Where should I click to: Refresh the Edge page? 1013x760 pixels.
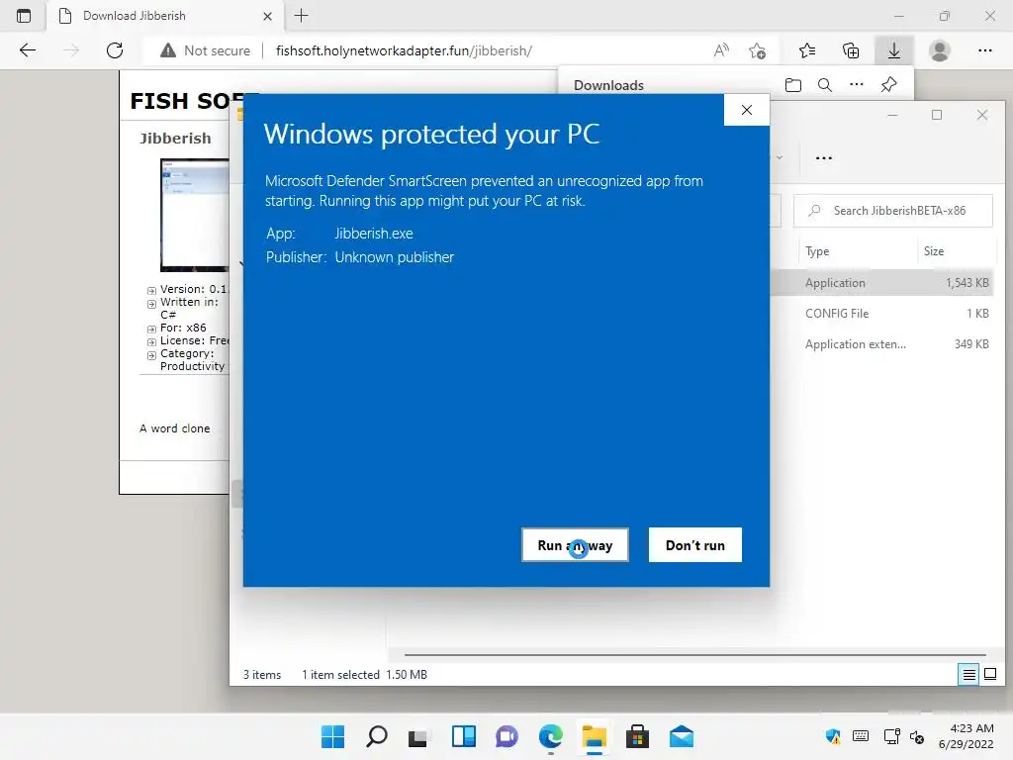[115, 50]
